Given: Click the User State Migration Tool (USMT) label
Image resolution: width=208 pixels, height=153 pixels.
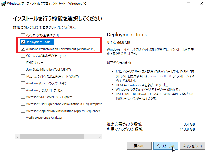Looking at the screenshot, I should [x=48, y=70].
